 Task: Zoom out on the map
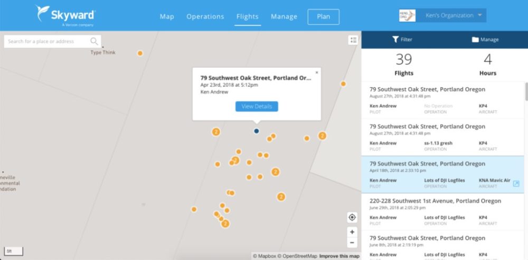pyautogui.click(x=352, y=243)
